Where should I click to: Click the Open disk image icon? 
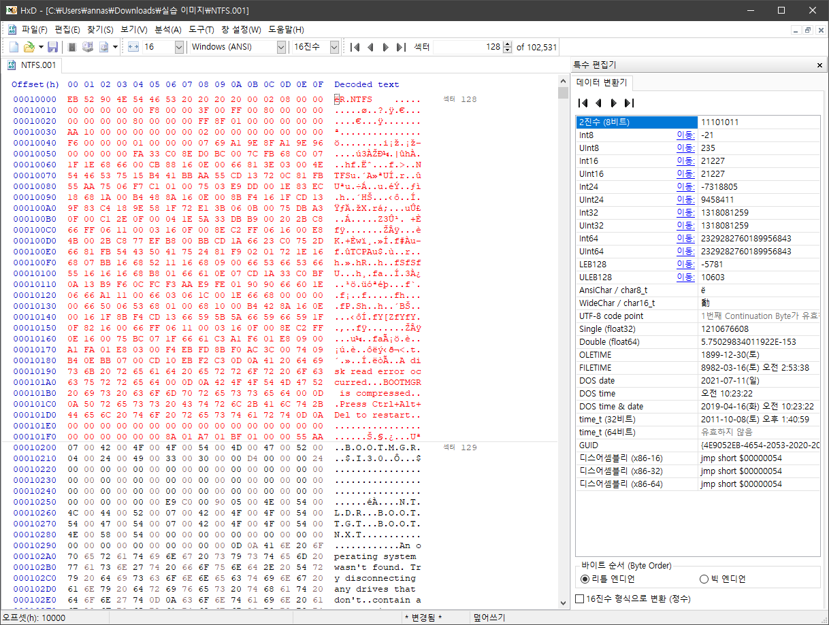pyautogui.click(x=104, y=47)
